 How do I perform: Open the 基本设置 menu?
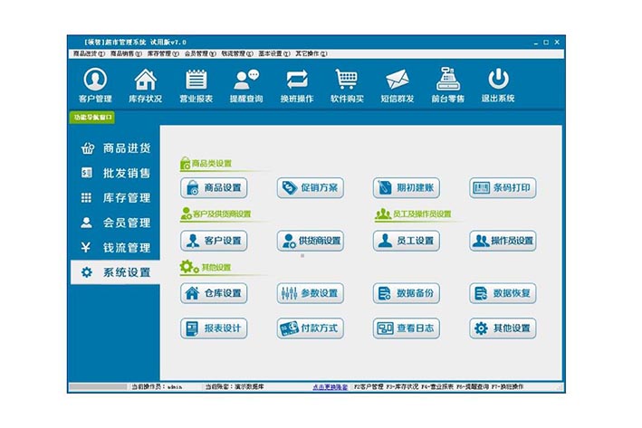coord(274,53)
